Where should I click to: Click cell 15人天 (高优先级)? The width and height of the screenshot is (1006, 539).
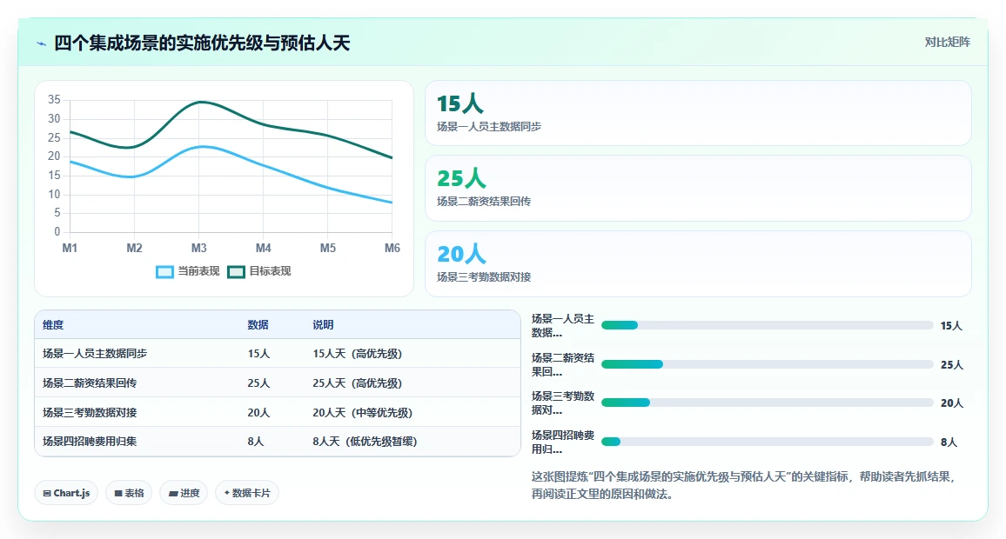[x=358, y=354]
